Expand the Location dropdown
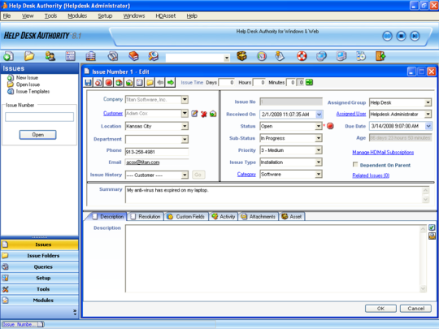 point(185,126)
